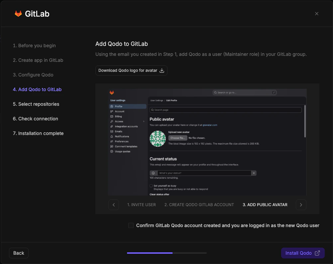Viewport: 333px width, 264px height.
Task: Show the 3. Add Public Avatar slide
Action: coord(265,205)
